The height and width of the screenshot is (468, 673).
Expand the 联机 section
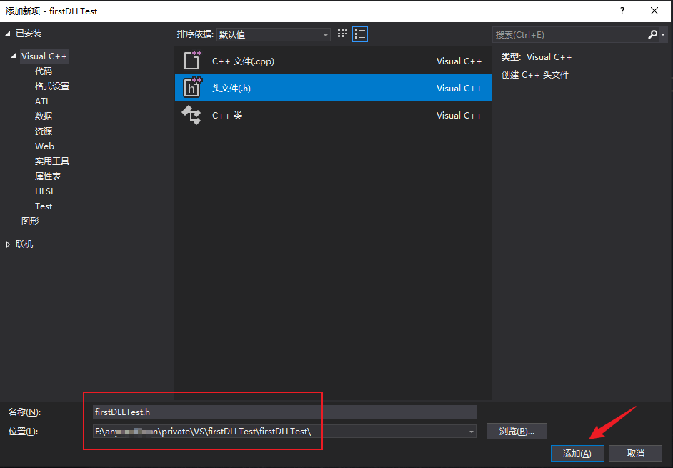pos(8,244)
